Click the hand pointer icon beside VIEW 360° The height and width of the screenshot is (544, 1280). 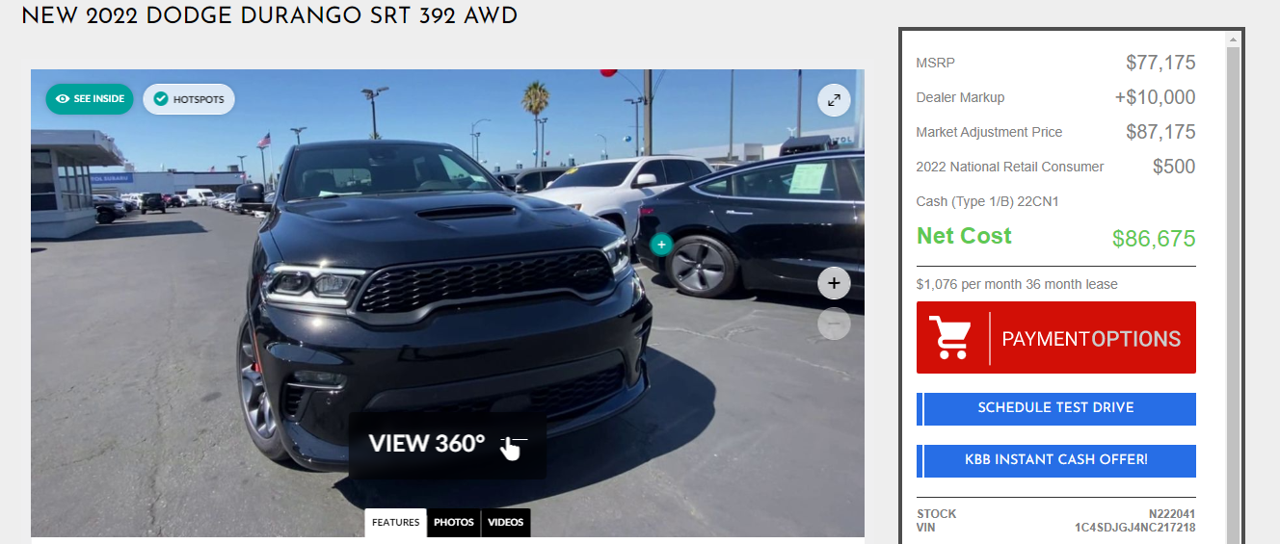tap(511, 446)
